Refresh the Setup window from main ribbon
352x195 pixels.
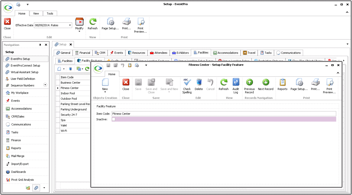[93, 23]
